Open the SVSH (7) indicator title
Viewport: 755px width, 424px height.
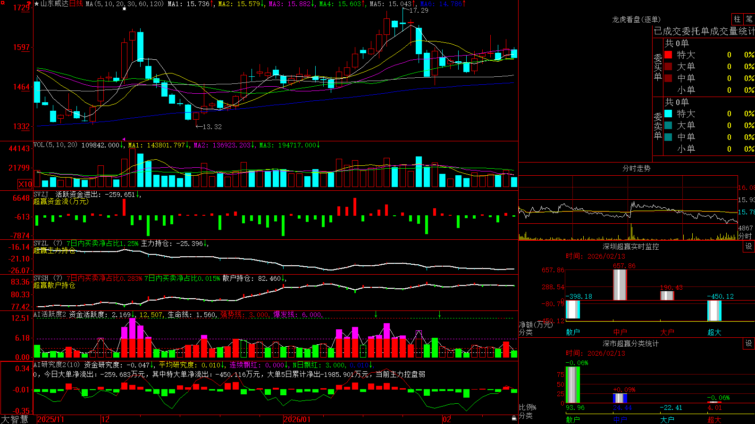48,278
